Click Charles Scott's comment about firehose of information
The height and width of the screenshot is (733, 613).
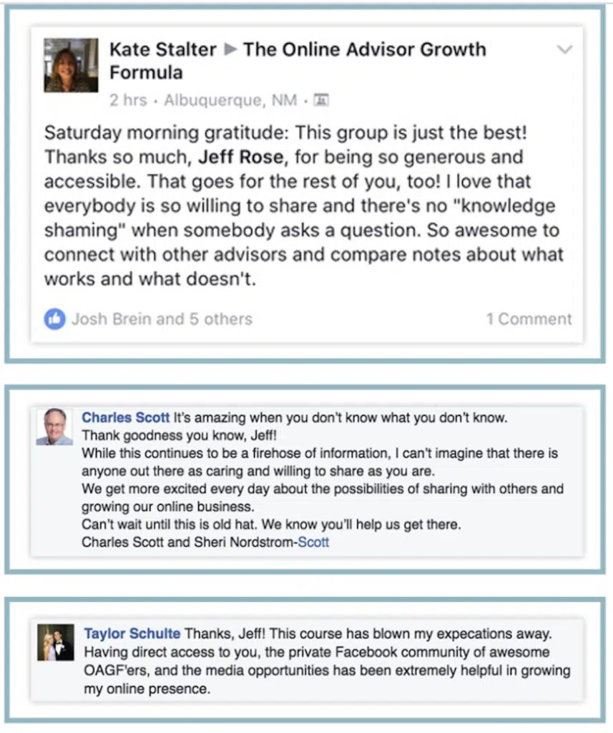click(x=320, y=462)
